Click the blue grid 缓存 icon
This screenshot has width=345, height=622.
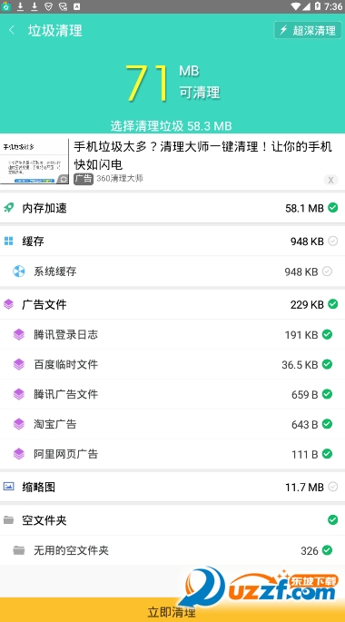click(9, 241)
